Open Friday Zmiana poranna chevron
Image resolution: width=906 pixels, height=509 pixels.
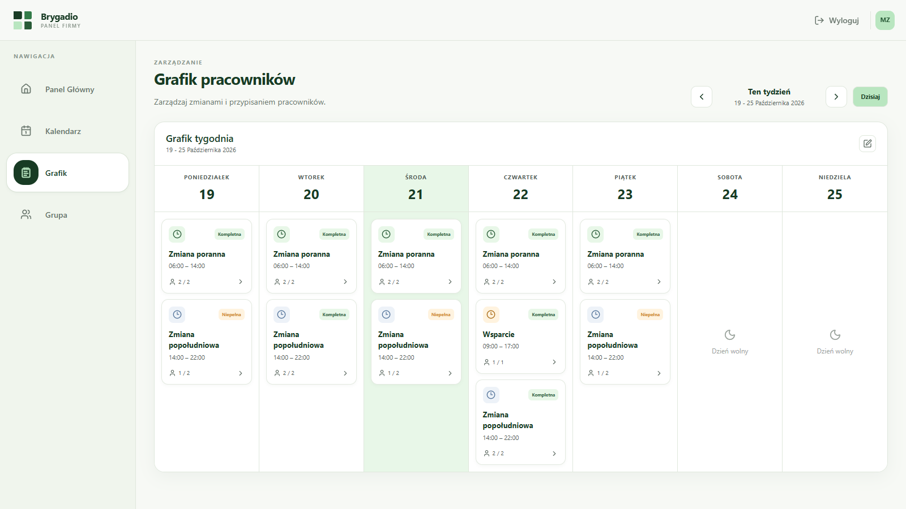click(x=659, y=282)
